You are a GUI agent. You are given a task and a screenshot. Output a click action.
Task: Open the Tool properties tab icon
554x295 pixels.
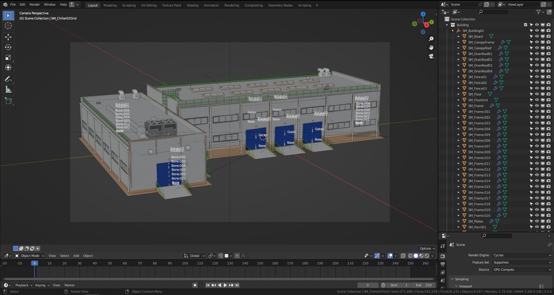[443, 246]
